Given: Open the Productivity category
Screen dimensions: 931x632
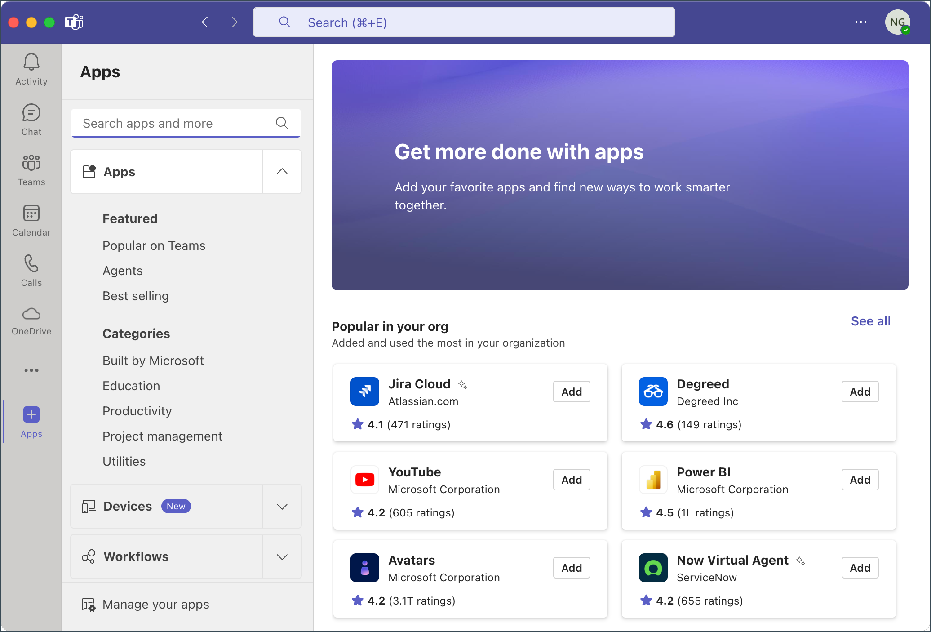Looking at the screenshot, I should point(137,411).
